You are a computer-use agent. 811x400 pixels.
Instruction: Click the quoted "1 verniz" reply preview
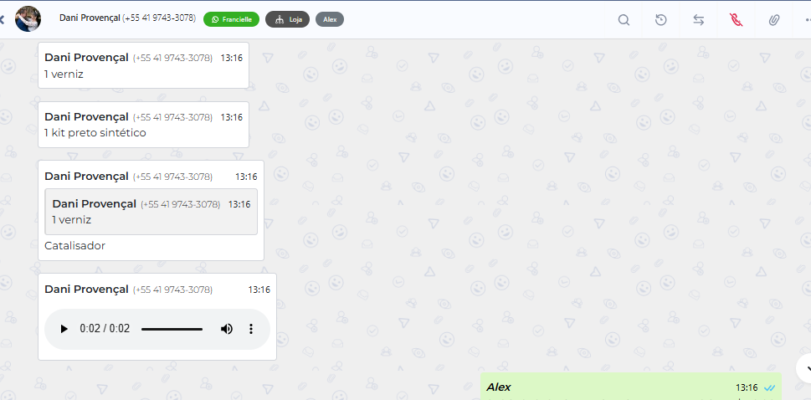(x=151, y=212)
